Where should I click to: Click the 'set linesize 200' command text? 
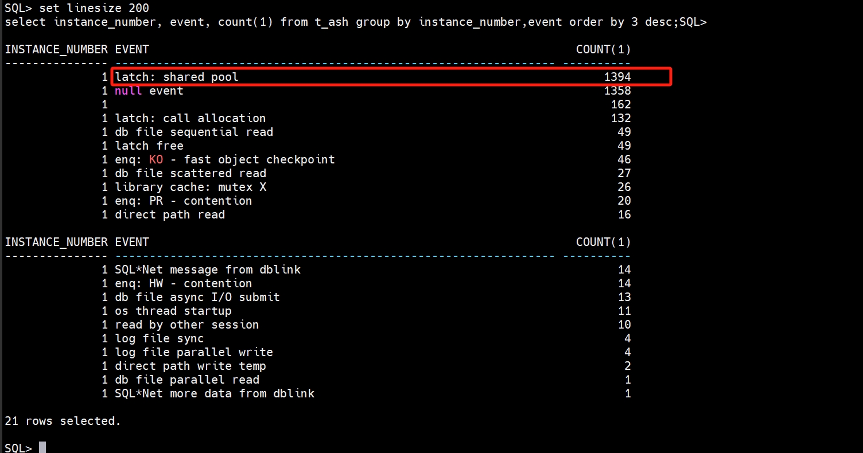point(94,8)
